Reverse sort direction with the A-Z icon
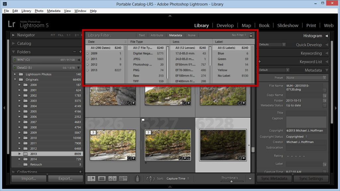Image resolution: width=340 pixels, height=191 pixels. [150, 178]
